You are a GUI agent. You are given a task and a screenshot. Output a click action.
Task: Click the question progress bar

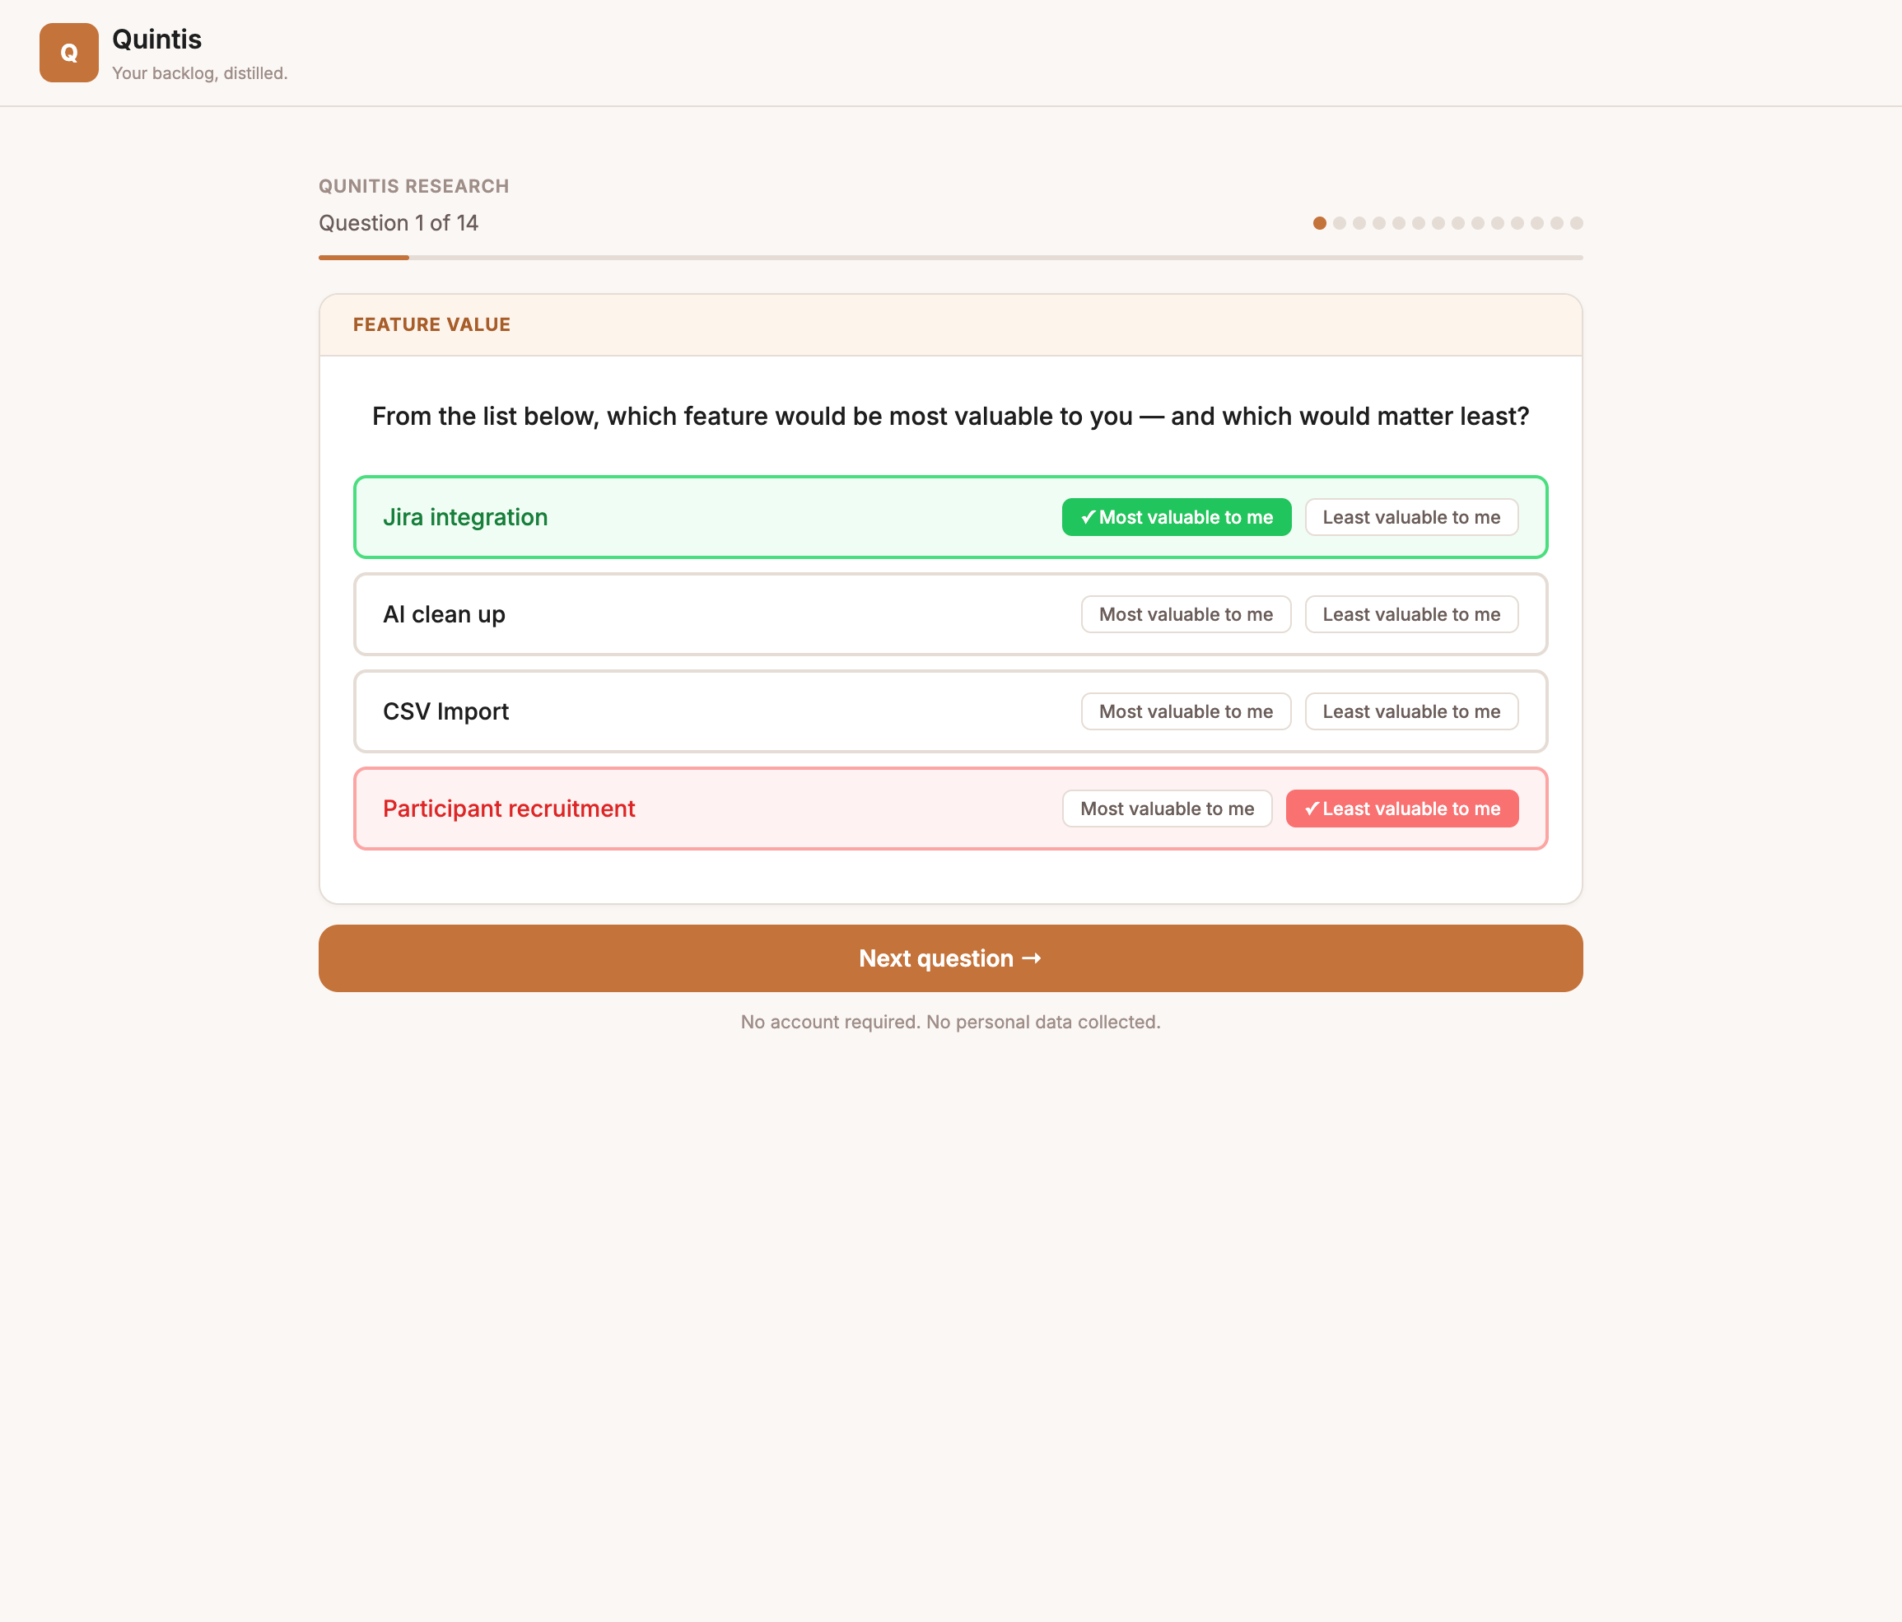point(950,258)
